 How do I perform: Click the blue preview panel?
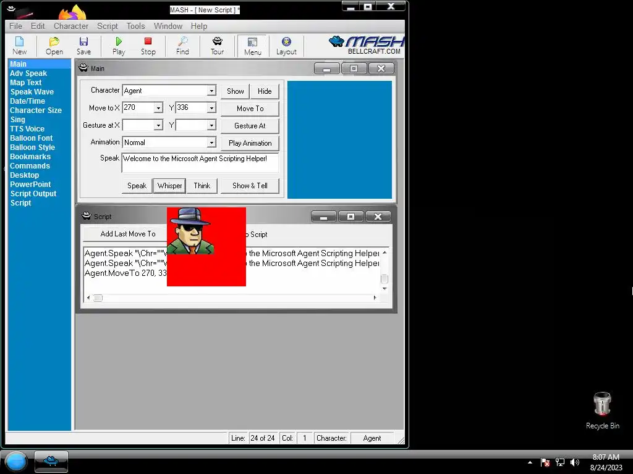pos(339,139)
